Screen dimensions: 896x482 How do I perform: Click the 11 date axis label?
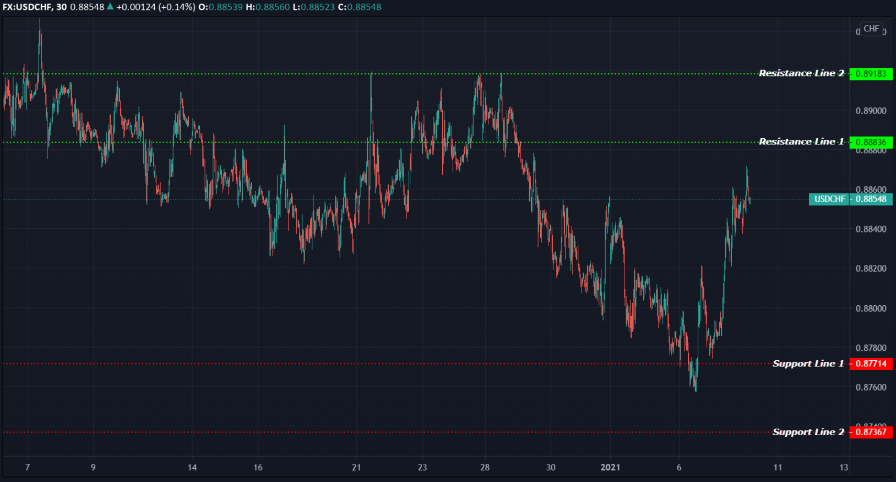[x=778, y=468]
